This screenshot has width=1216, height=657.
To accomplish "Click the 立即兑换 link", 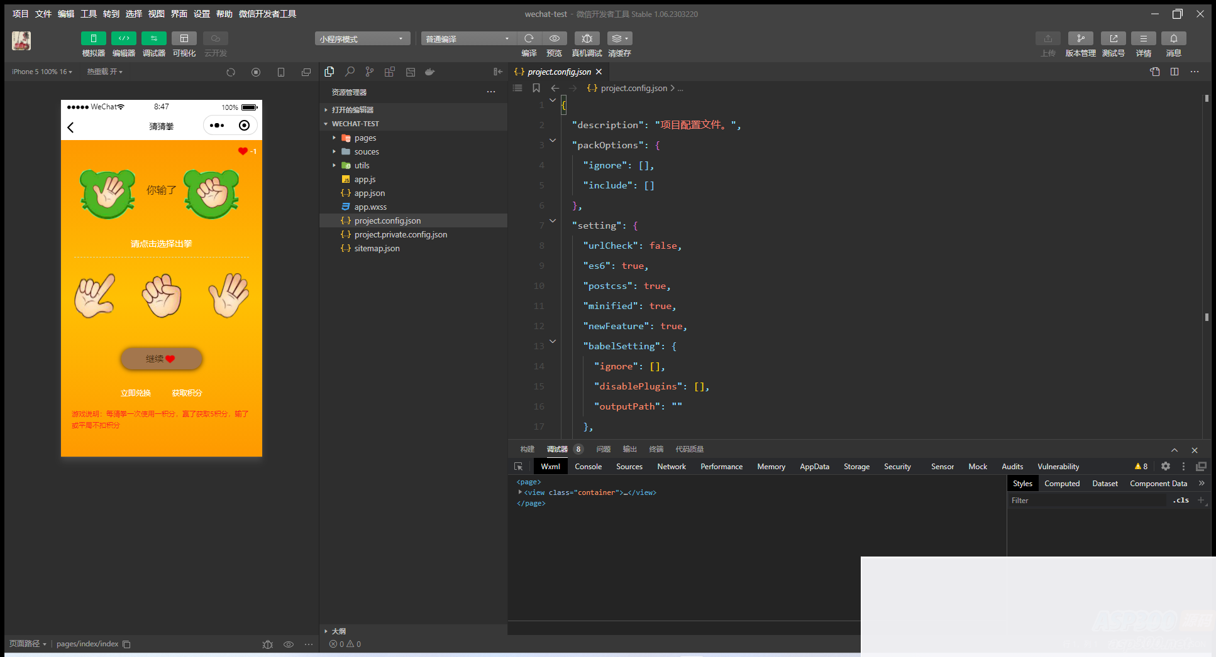I will (136, 393).
